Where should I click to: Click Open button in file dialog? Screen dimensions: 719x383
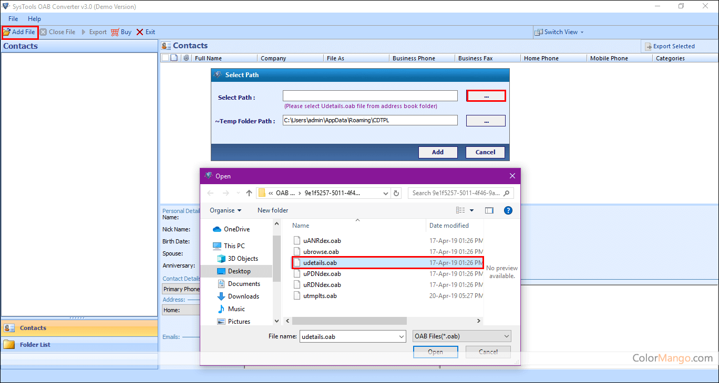click(435, 352)
